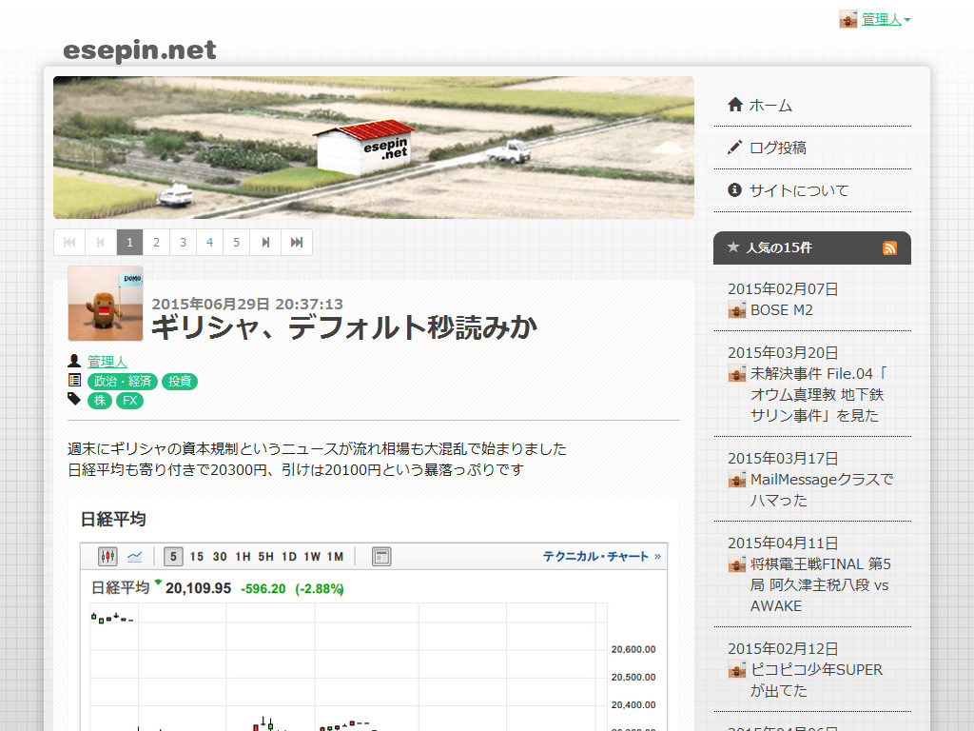
Task: Click the 管理人 author link under the post
Action: pyautogui.click(x=107, y=362)
